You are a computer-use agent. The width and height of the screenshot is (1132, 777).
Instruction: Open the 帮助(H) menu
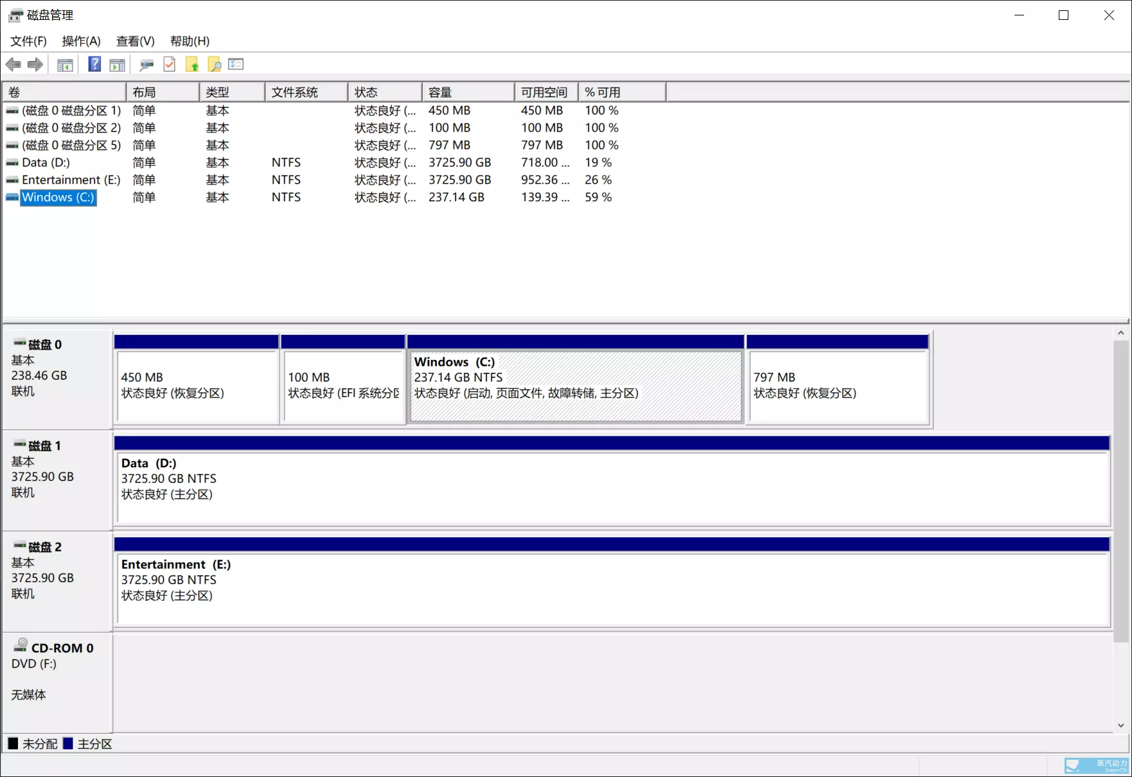190,41
